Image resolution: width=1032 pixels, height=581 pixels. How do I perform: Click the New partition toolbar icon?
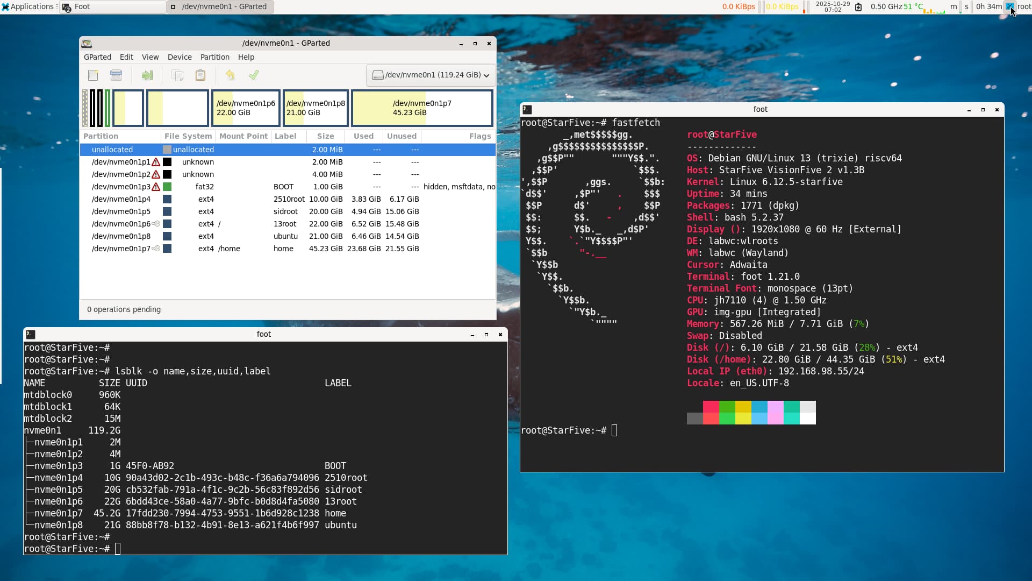click(93, 75)
